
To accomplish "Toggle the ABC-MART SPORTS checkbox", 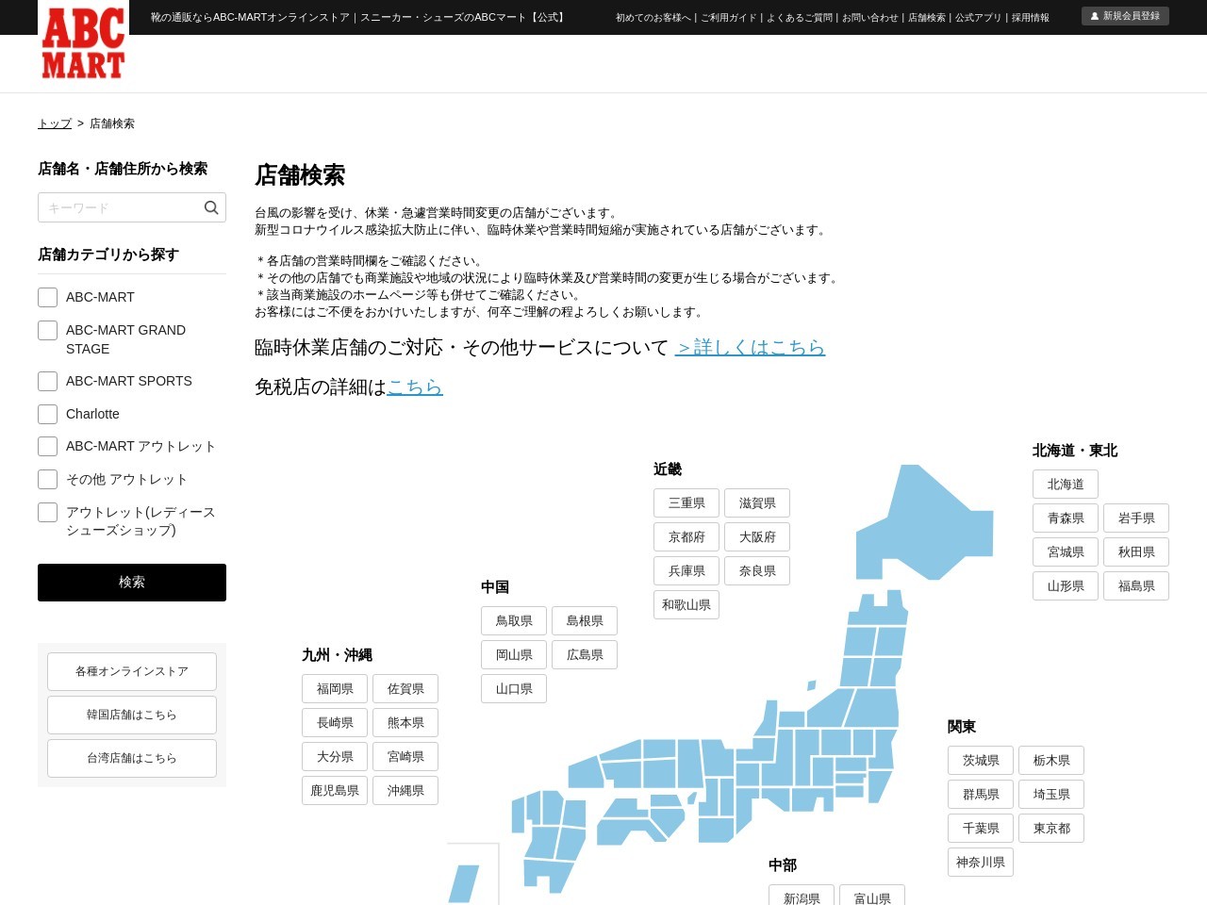I will pyautogui.click(x=48, y=381).
